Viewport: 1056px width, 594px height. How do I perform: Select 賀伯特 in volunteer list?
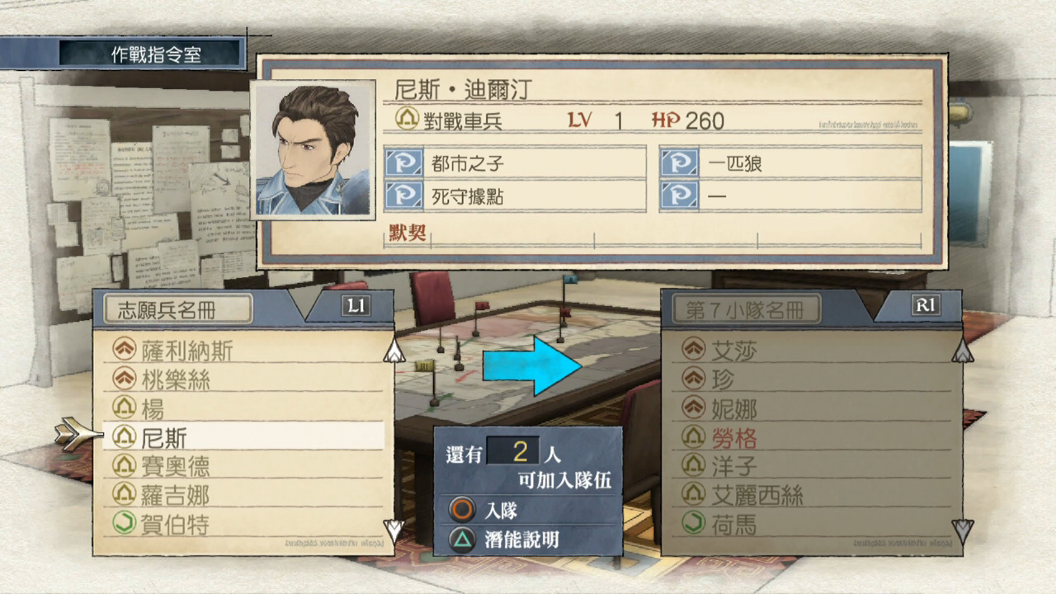coord(245,524)
